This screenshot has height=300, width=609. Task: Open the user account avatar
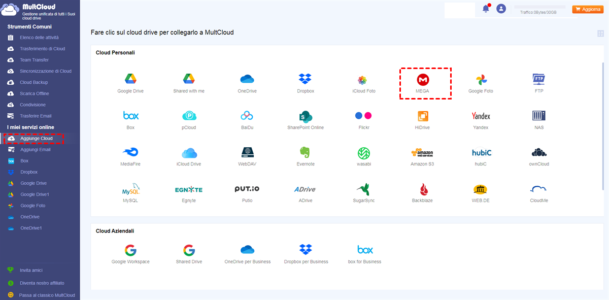click(x=501, y=9)
